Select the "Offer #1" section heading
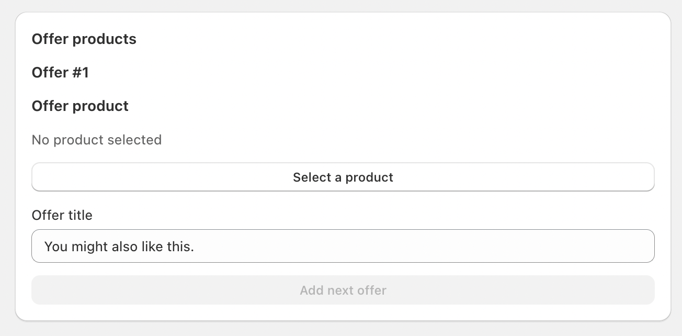The image size is (682, 336). point(60,73)
